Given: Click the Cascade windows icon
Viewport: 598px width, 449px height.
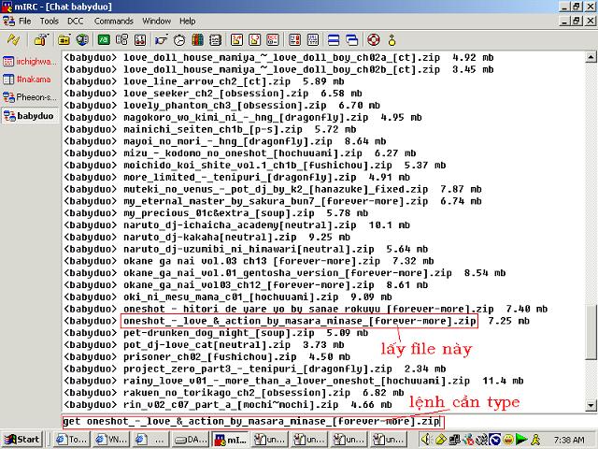Looking at the screenshot, I should (x=352, y=39).
